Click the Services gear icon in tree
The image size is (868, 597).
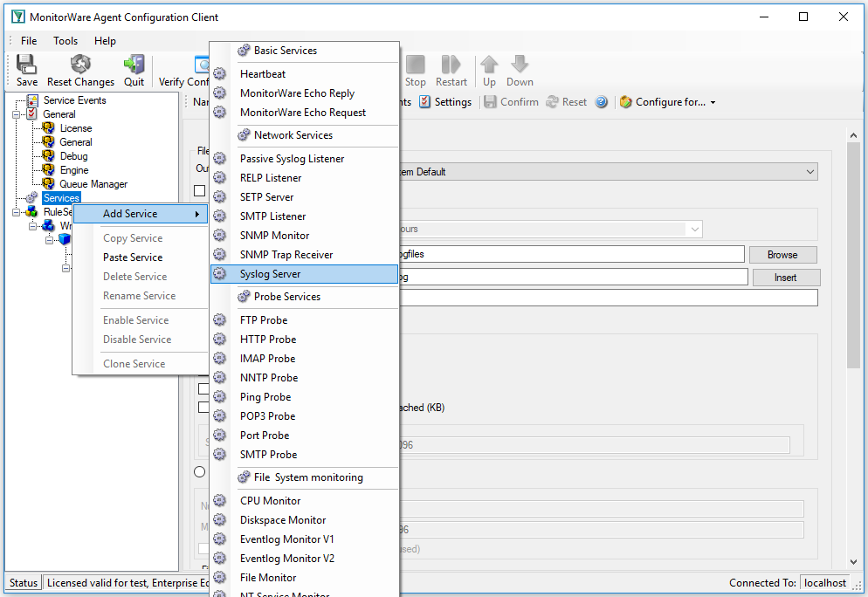[x=32, y=197]
